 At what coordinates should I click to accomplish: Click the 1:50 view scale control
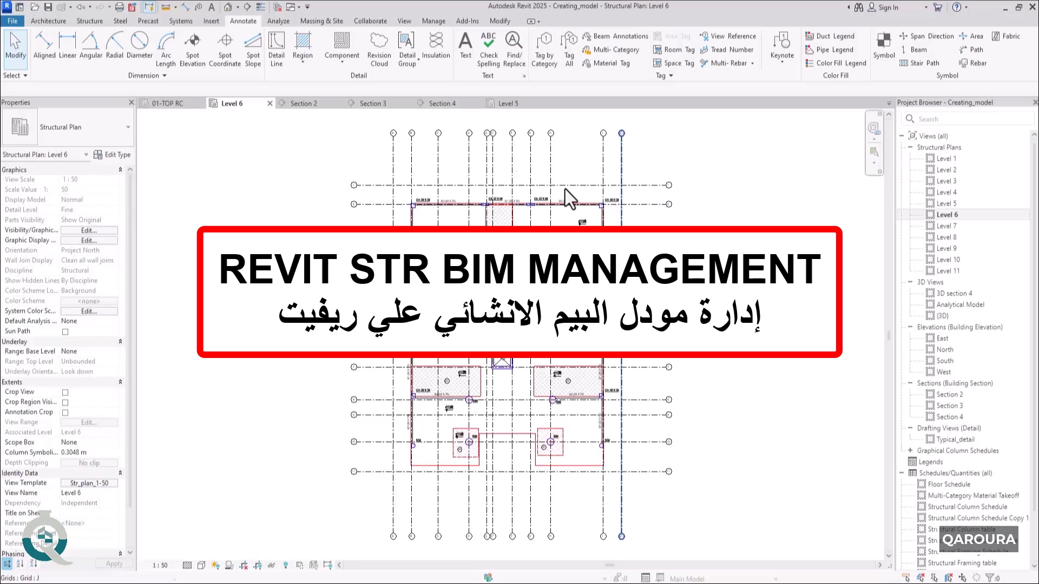[x=160, y=566]
